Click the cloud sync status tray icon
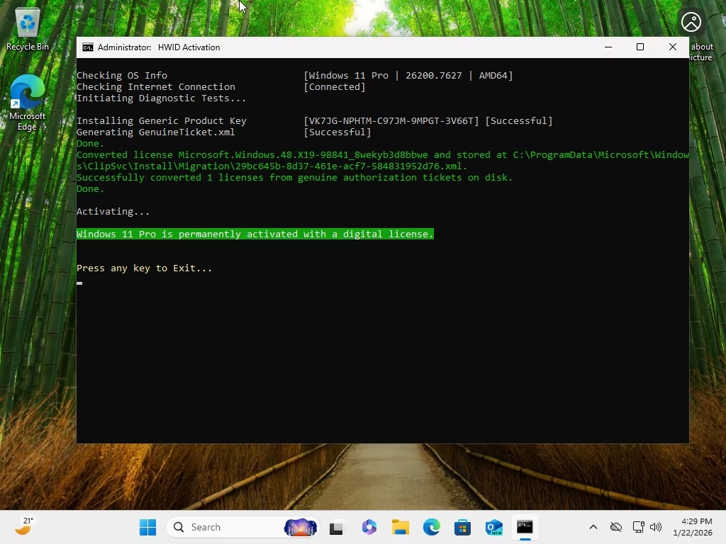This screenshot has height=544, width=726. click(616, 527)
